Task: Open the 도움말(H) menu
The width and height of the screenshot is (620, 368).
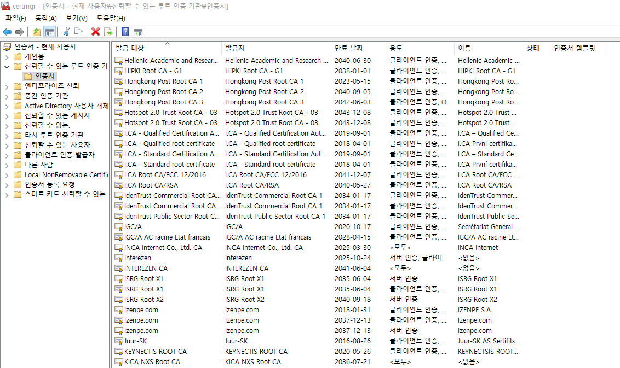Action: (x=111, y=18)
